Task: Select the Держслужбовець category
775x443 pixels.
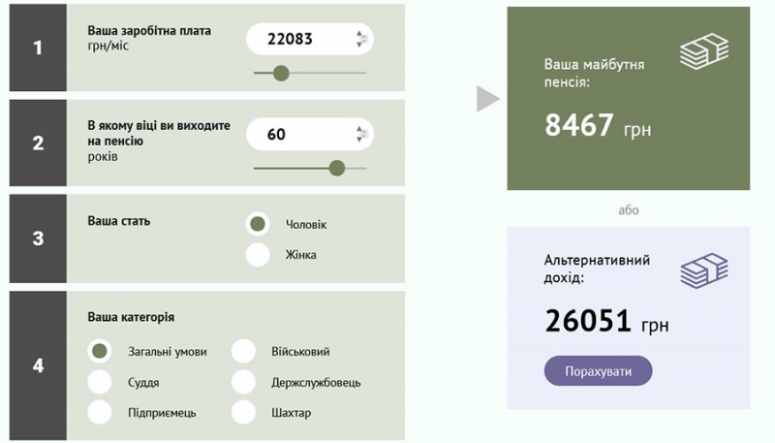Action: pos(243,382)
